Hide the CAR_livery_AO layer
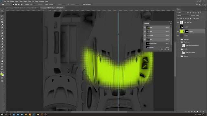 tap(178, 23)
